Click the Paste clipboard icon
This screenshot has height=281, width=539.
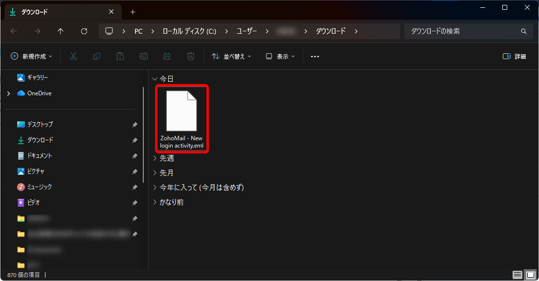120,56
